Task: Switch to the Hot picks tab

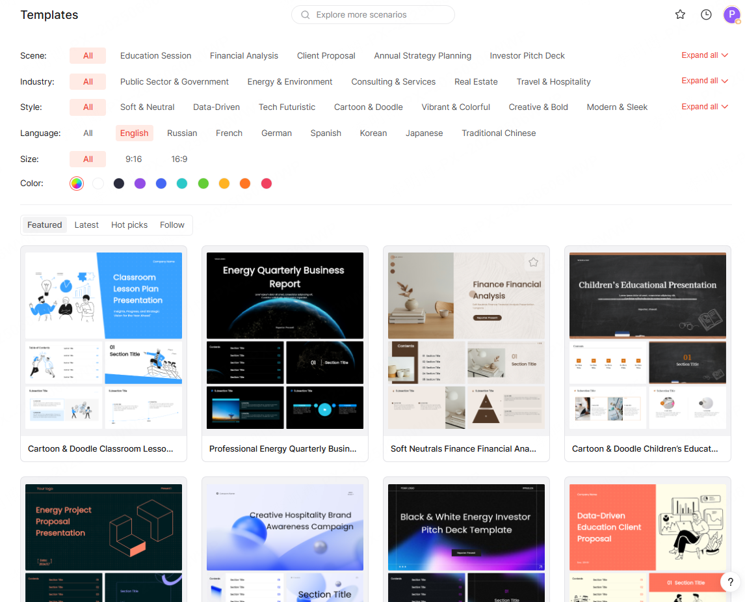Action: click(x=129, y=225)
